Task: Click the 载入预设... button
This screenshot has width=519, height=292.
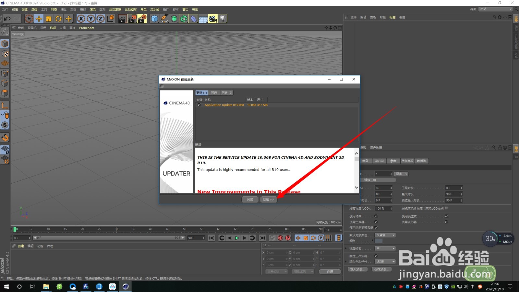Action: point(357,269)
